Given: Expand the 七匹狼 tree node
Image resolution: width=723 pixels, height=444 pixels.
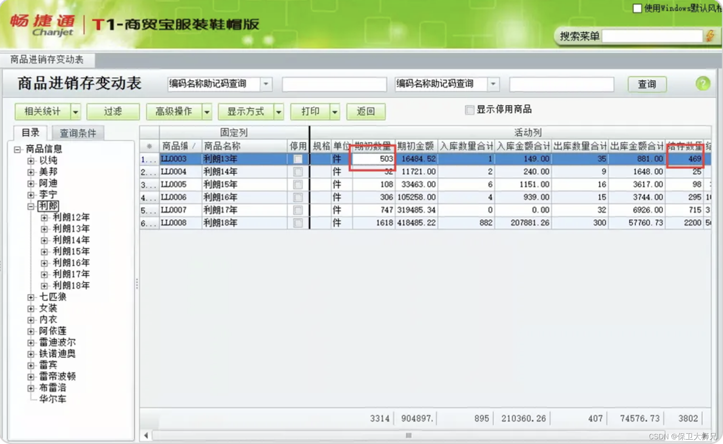Looking at the screenshot, I should coord(31,297).
